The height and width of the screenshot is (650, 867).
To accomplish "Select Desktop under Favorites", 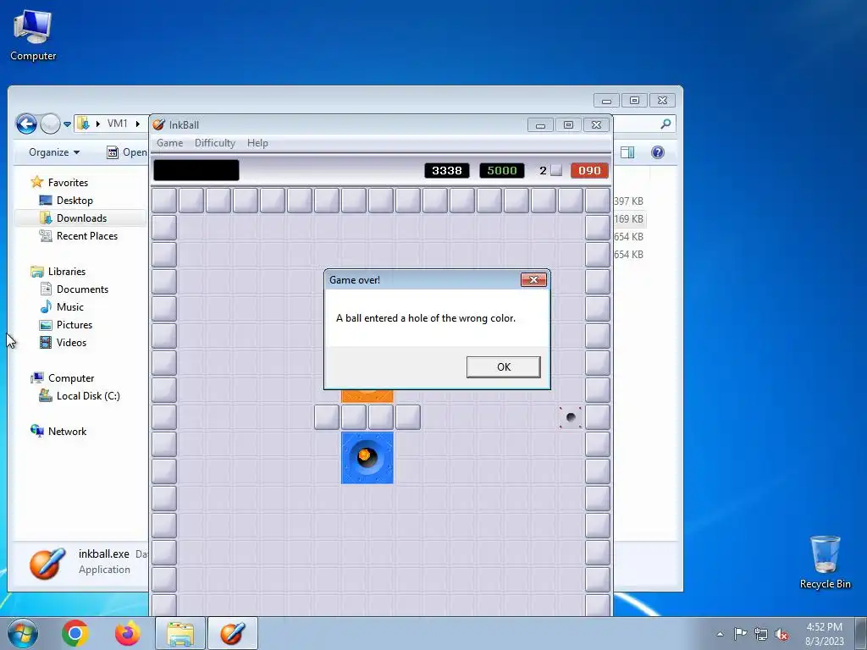I will click(x=75, y=201).
